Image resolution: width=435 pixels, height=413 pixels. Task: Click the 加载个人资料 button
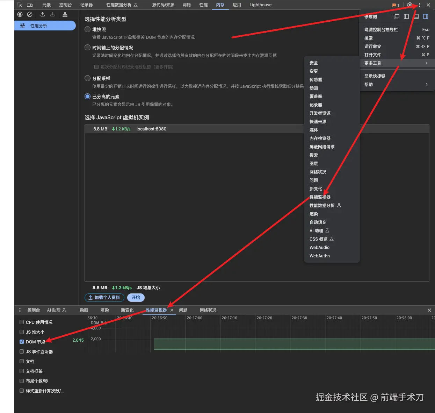click(104, 298)
